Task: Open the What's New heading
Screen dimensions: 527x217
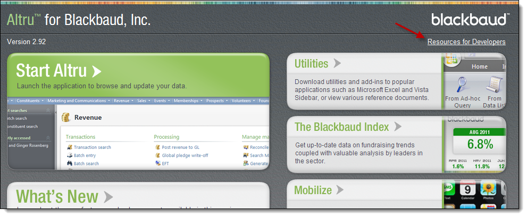Action: click(57, 197)
